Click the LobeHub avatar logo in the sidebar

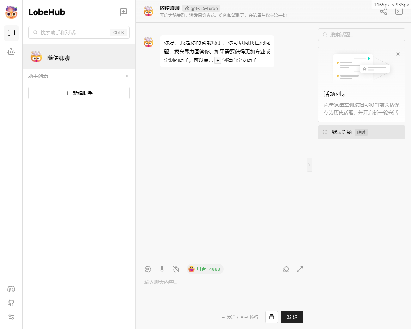pyautogui.click(x=11, y=12)
